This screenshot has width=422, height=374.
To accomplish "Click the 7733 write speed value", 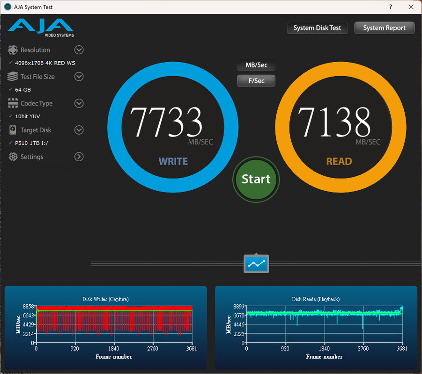I will [x=166, y=122].
